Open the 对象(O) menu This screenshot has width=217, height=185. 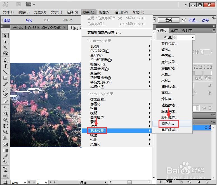[40, 12]
